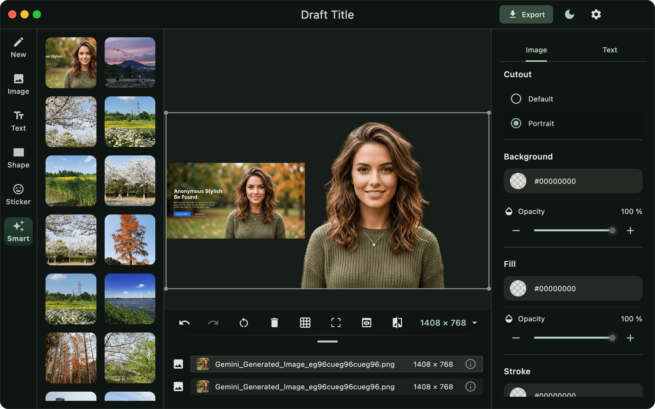Switch theme with the moon icon

[x=570, y=14]
